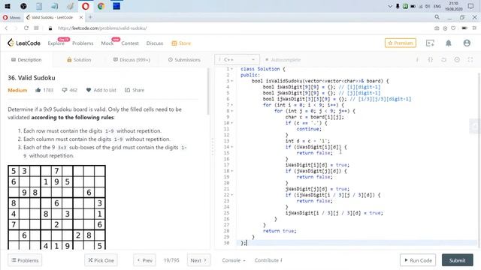
Task: Click the Share button
Action: coord(135,90)
